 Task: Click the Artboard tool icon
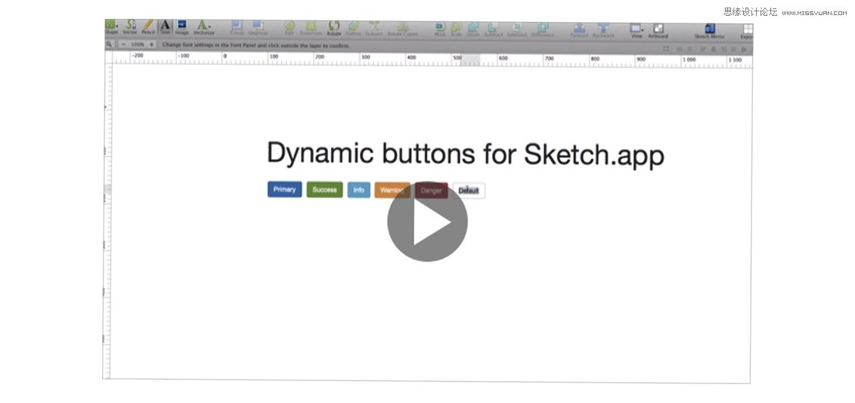point(658,29)
